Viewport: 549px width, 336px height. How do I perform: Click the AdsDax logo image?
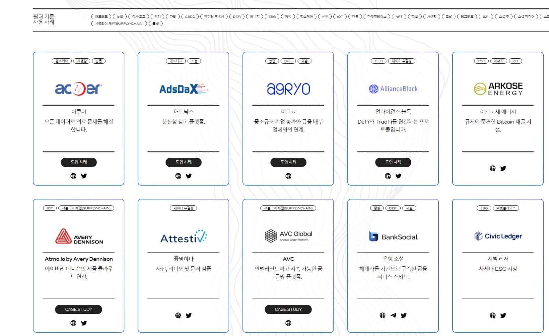tap(183, 89)
